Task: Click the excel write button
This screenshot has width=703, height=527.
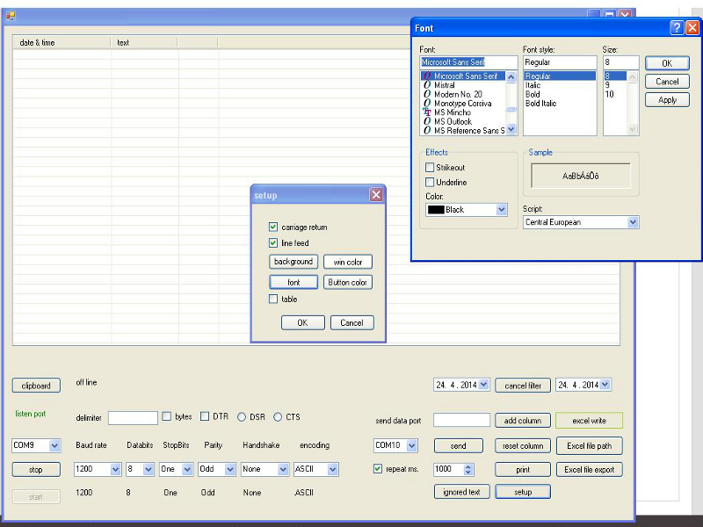Action: coord(589,421)
